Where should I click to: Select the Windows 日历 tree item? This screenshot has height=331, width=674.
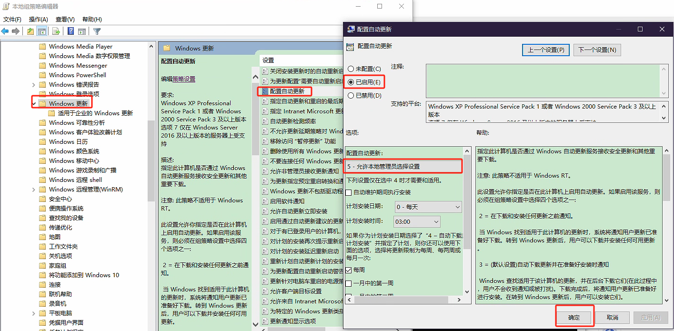68,141
